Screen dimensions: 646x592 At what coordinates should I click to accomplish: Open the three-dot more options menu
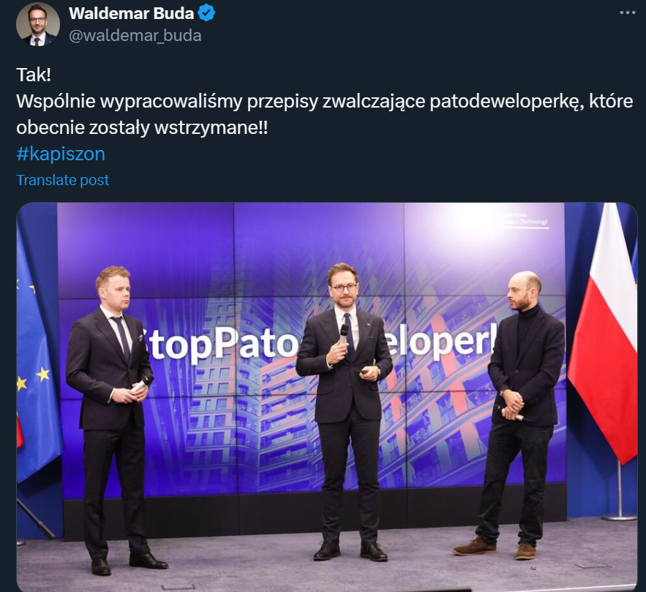[628, 12]
